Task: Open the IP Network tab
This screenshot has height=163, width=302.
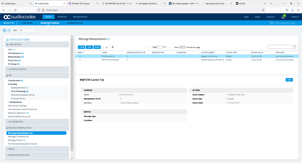Action: (x=27, y=23)
